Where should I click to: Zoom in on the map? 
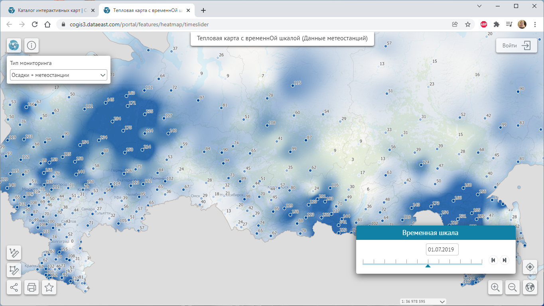[x=495, y=287]
